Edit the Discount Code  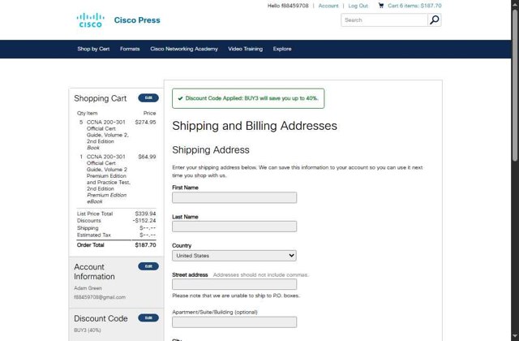click(x=148, y=317)
